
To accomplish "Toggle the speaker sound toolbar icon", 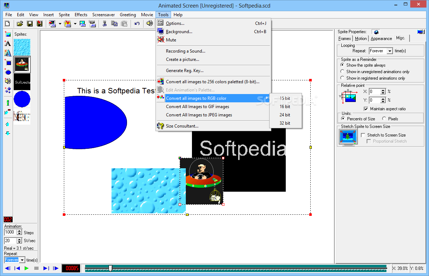I will (149, 23).
